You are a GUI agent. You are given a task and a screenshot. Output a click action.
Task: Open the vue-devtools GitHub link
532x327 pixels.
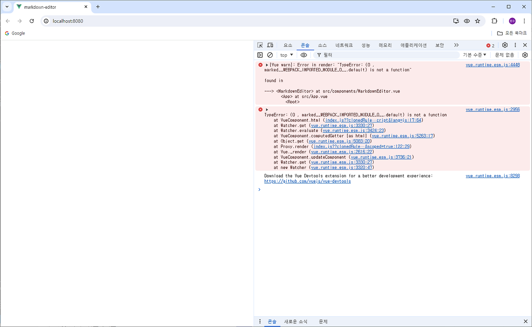pyautogui.click(x=308, y=181)
